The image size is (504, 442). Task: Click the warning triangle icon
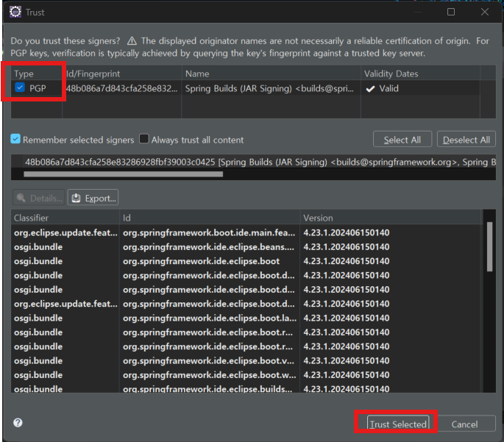[132, 40]
